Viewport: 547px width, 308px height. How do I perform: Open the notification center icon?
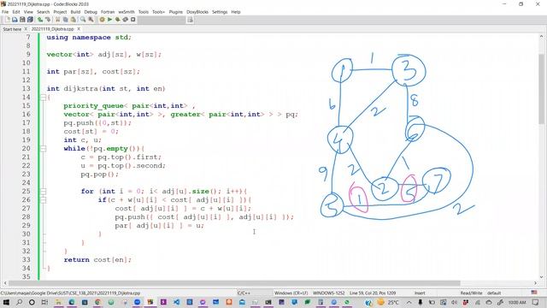click(536, 302)
